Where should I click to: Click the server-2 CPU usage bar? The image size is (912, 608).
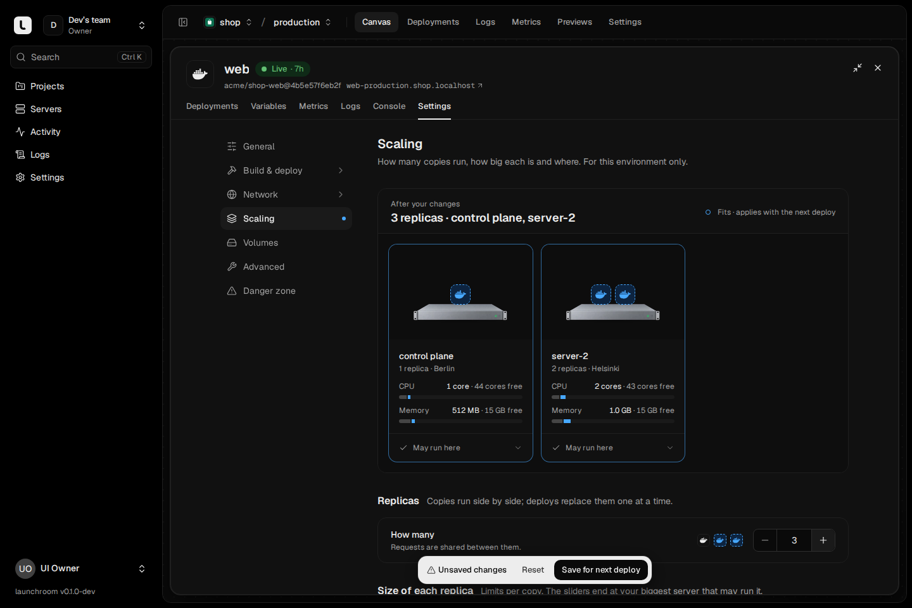[613, 397]
